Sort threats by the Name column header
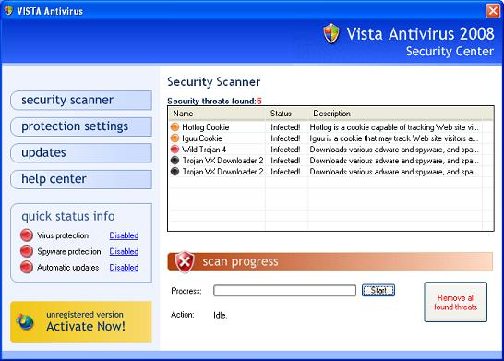The height and width of the screenshot is (361, 504). 217,114
